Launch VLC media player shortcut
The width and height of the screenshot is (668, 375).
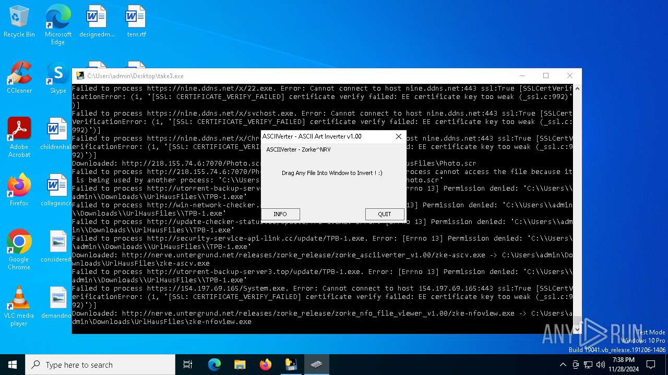[19, 307]
